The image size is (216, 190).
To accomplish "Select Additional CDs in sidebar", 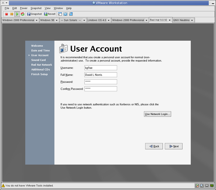I will (40, 70).
